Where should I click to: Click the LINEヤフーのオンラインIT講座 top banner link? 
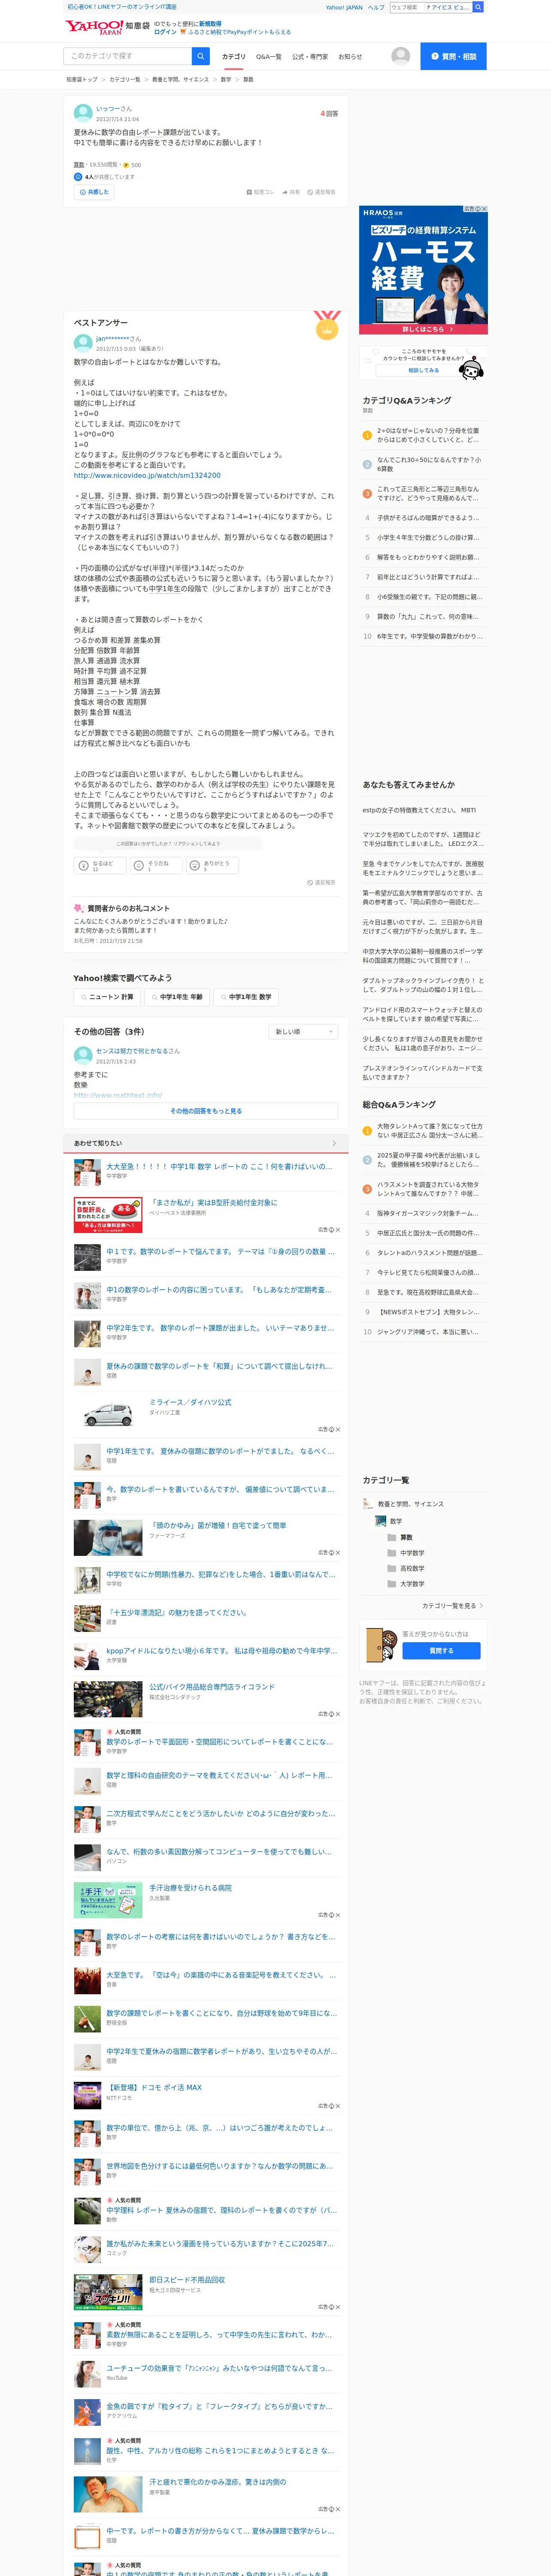point(122,7)
